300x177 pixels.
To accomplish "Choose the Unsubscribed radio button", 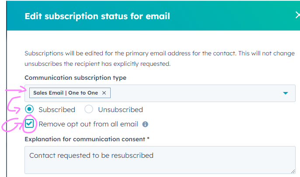I will (89, 109).
